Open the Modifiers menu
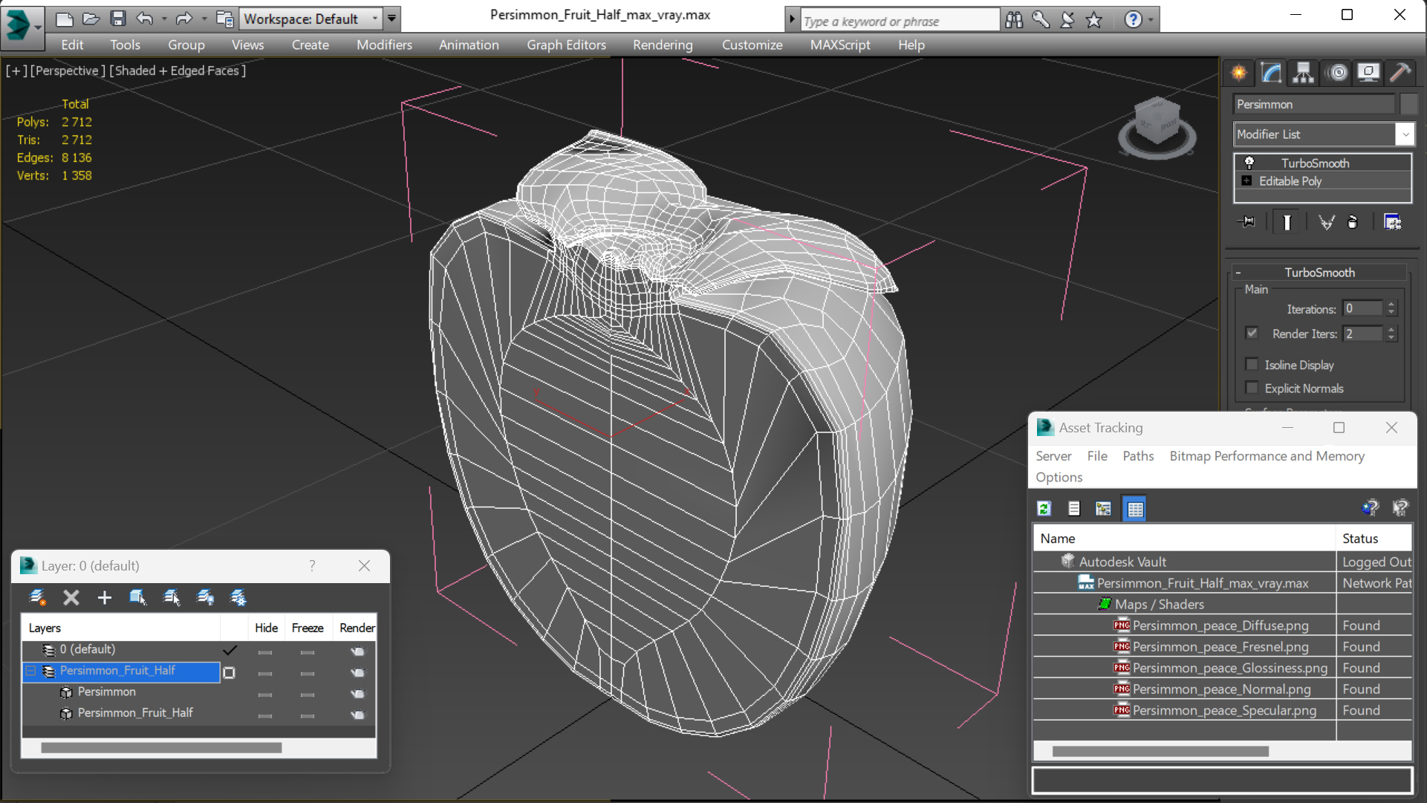This screenshot has height=803, width=1427. (384, 44)
